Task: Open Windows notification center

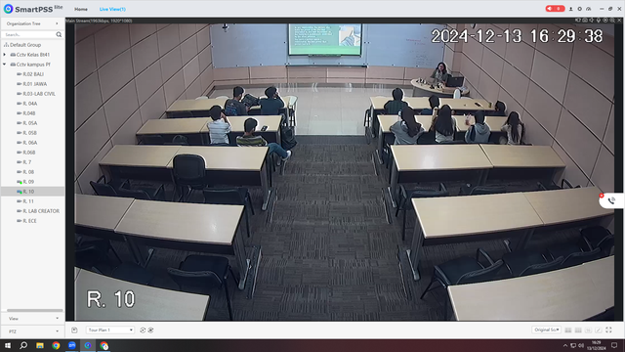Action: pyautogui.click(x=614, y=345)
